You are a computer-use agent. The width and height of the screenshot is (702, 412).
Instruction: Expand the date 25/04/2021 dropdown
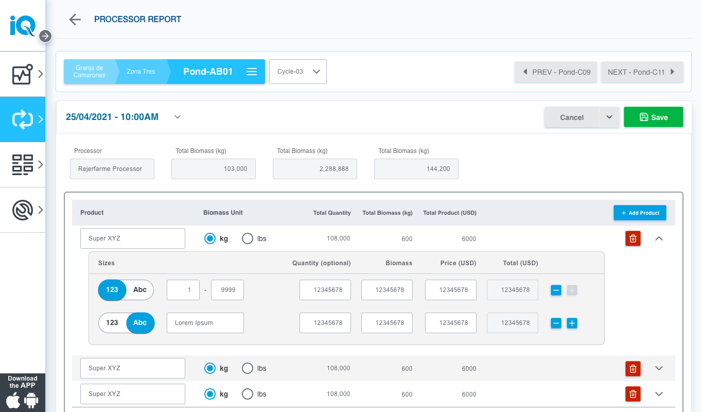[x=178, y=117]
